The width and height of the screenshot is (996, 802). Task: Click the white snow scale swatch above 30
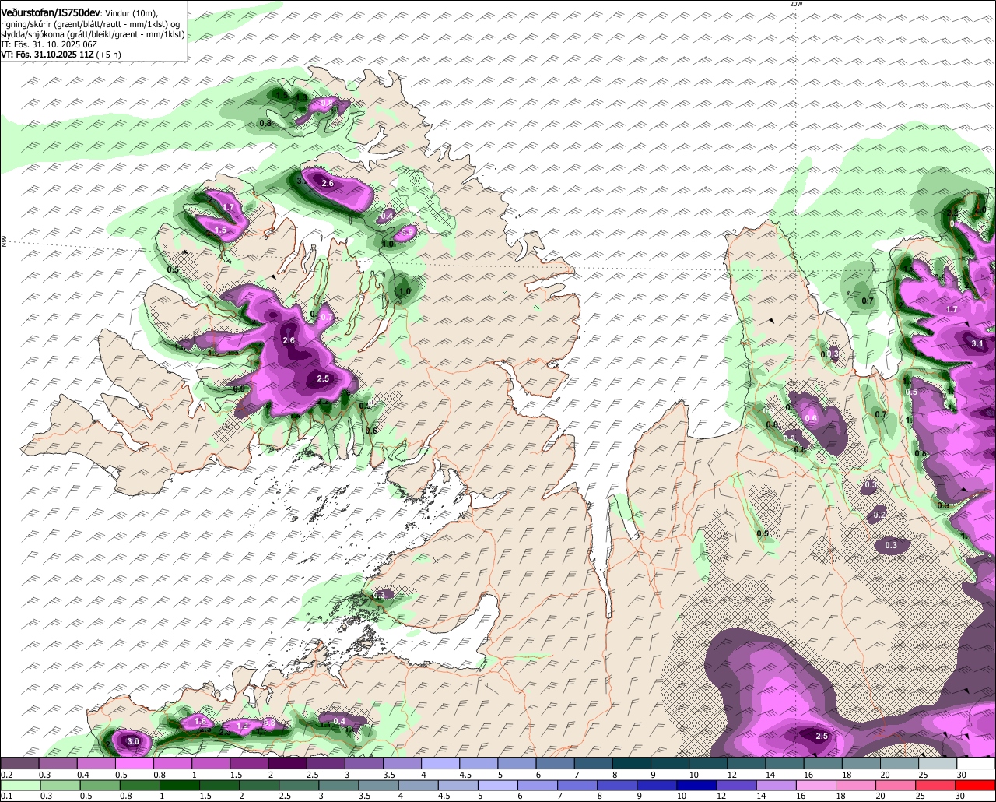point(977,764)
